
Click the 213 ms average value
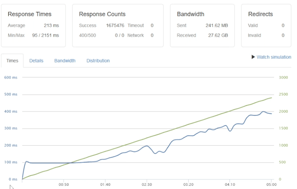[52, 26]
